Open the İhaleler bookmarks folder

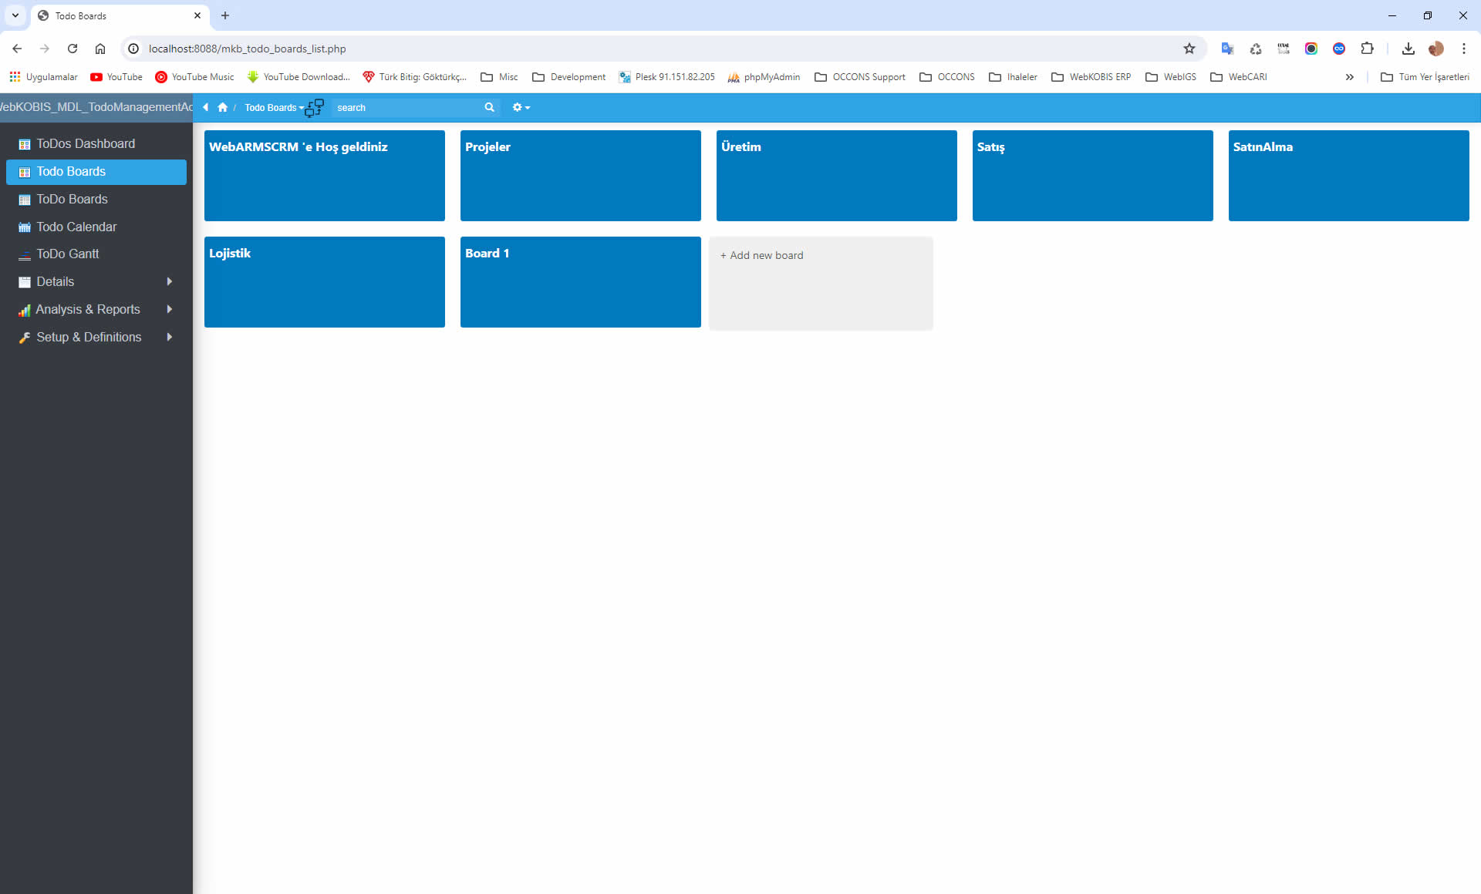pyautogui.click(x=1014, y=77)
